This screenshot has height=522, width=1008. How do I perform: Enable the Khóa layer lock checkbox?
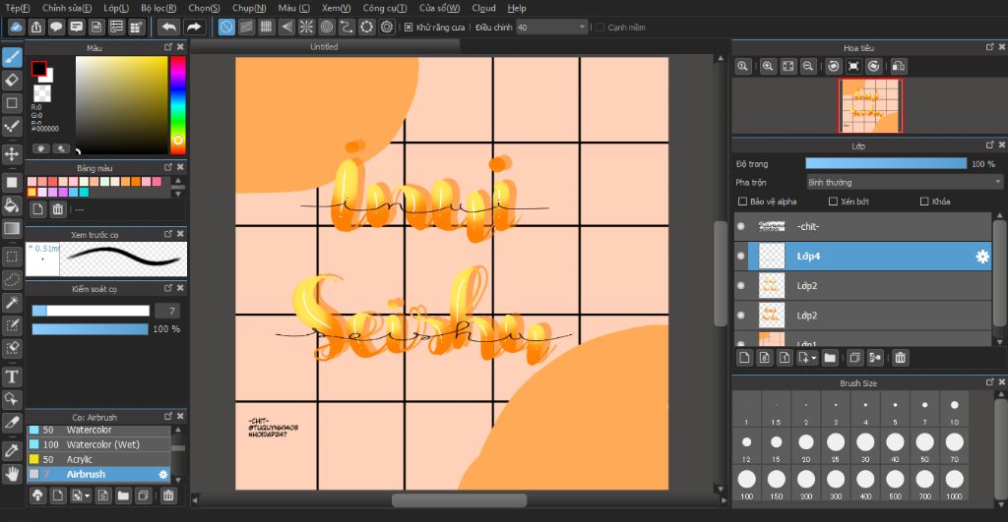pyautogui.click(x=924, y=202)
